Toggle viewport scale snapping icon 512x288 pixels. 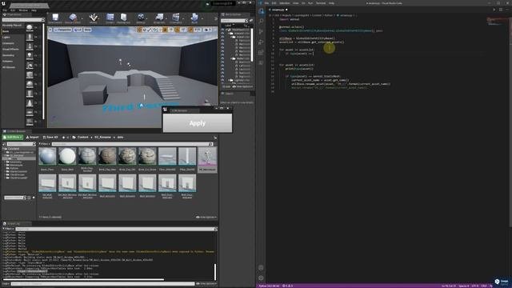tap(190, 30)
